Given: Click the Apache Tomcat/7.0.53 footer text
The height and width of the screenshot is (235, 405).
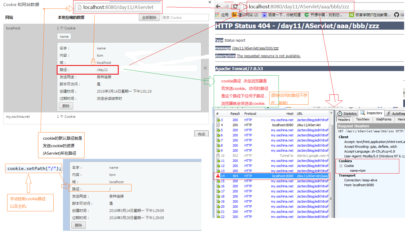Looking at the screenshot, I should [x=239, y=69].
